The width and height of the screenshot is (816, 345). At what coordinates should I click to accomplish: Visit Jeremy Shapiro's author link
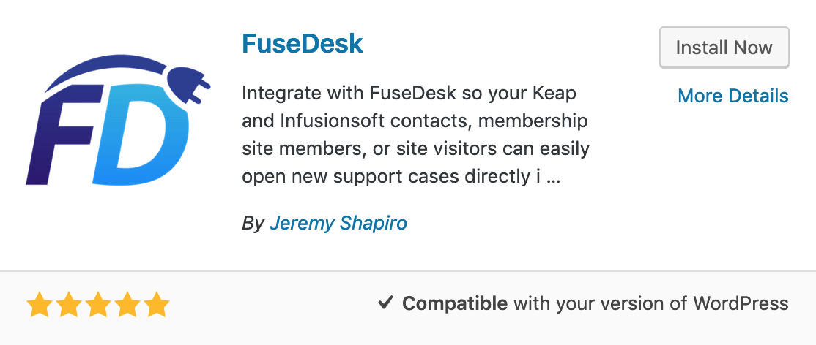coord(338,223)
